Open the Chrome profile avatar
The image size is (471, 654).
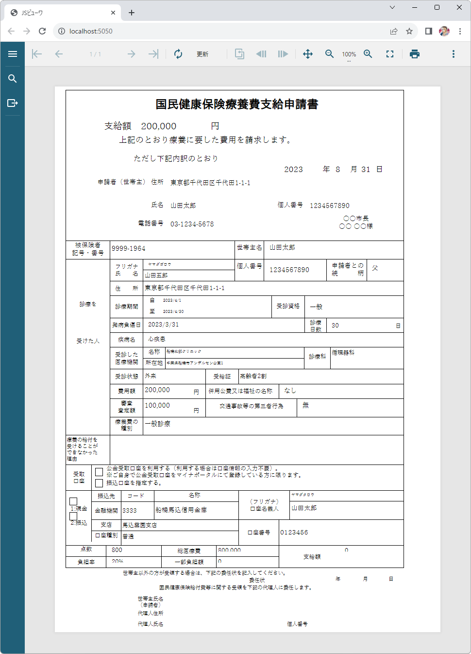click(x=444, y=31)
